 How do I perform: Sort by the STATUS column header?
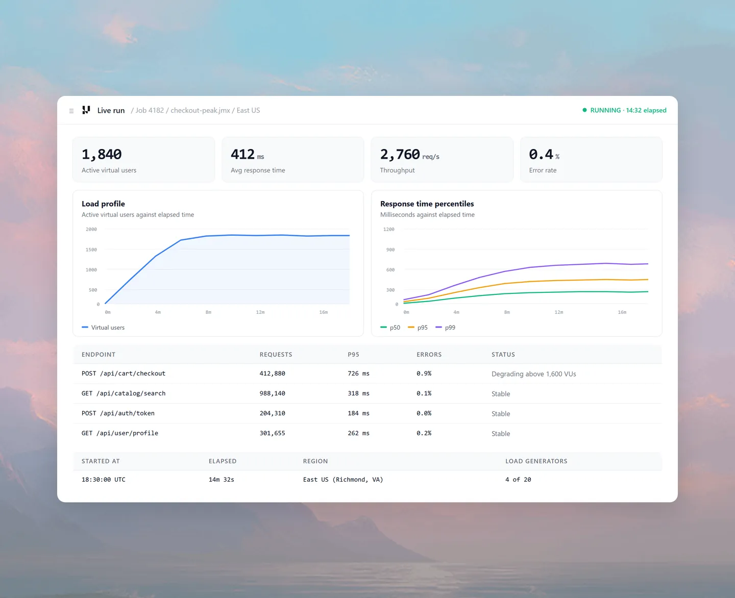point(503,355)
